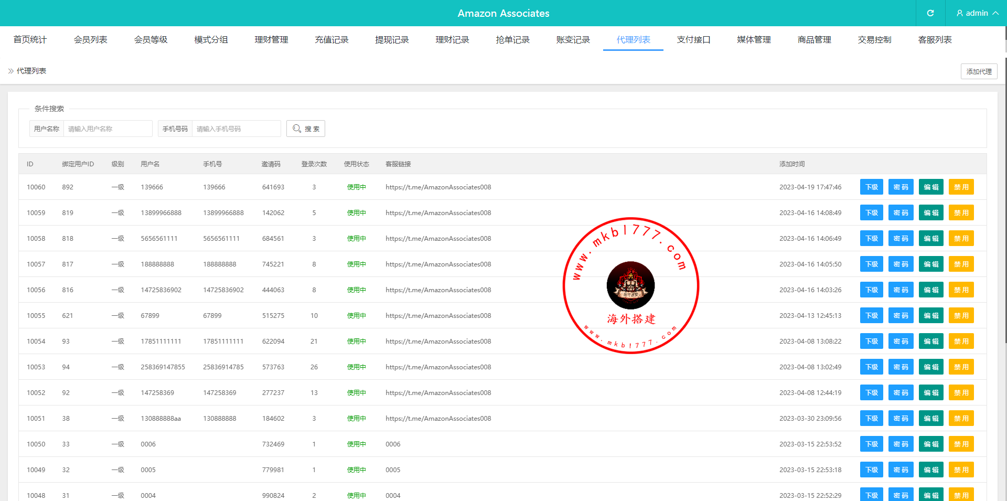Viewport: 1007px width, 501px height.
Task: Click the search magnifier button
Action: tap(306, 129)
